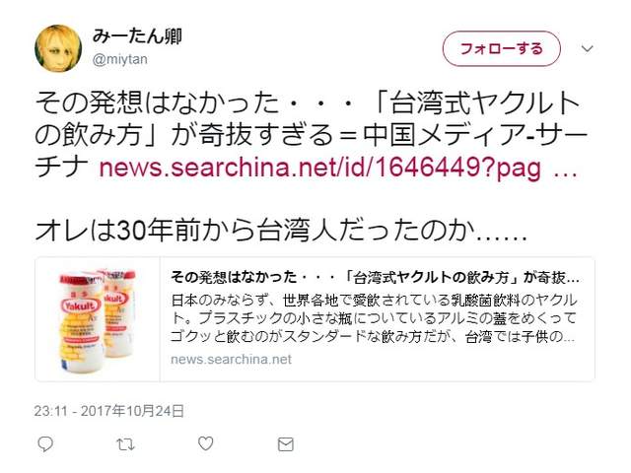Click the tweet's opening words その発想はなかった
The height and width of the screenshot is (473, 631).
coord(158,102)
